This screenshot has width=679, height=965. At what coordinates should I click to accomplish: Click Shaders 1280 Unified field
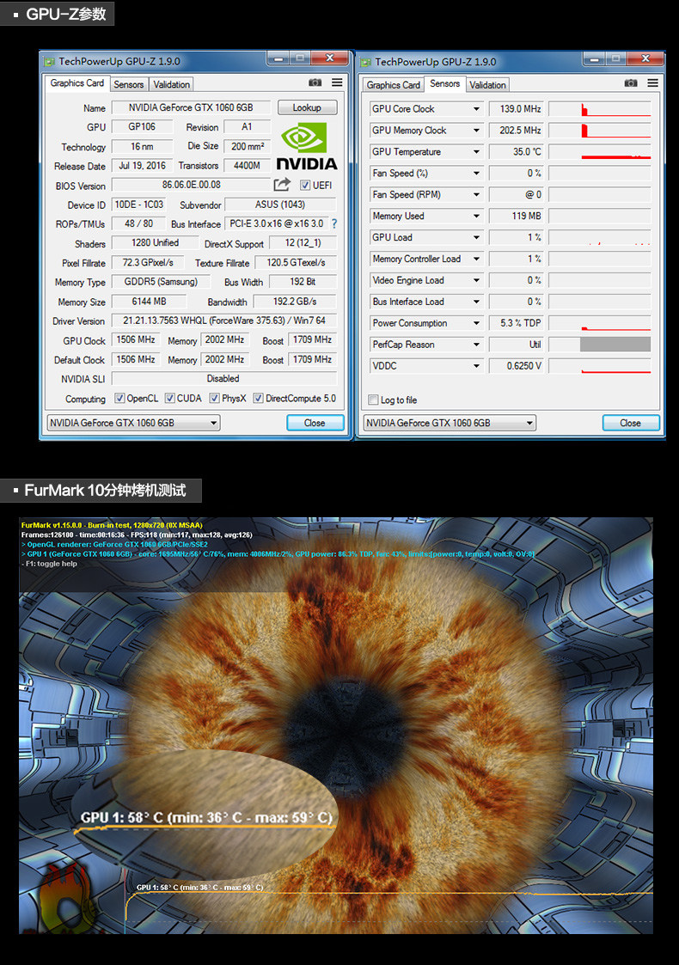click(155, 243)
